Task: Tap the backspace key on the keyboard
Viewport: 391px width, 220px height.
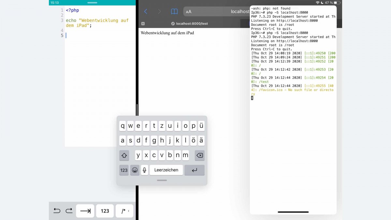Action: [x=200, y=155]
